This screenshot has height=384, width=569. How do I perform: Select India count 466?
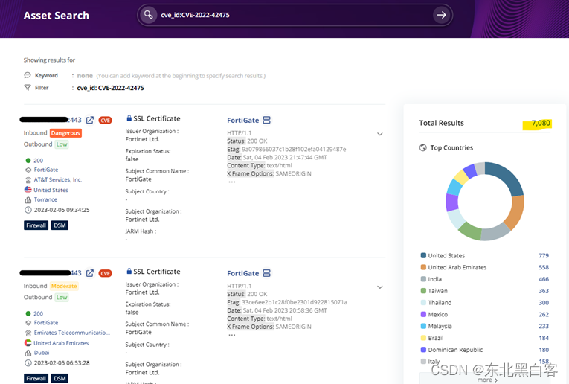544,279
